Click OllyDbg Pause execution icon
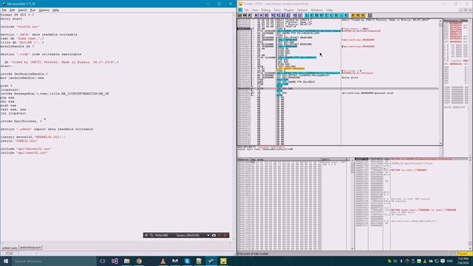 (x=266, y=15)
